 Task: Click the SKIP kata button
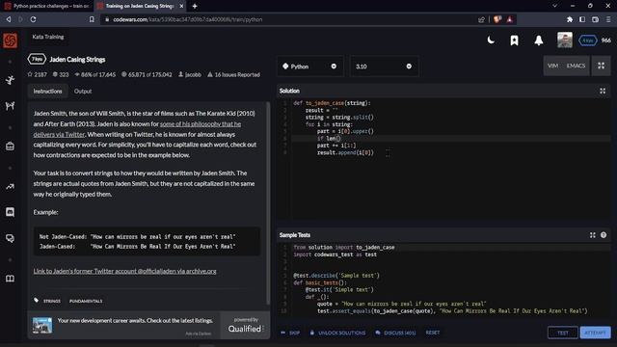coord(290,333)
